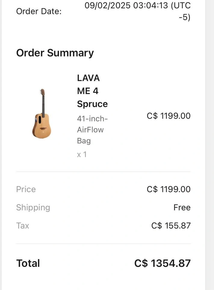Screen dimensions: 214x290
Task: Click the divider line above the Price row
Action: pos(103,172)
